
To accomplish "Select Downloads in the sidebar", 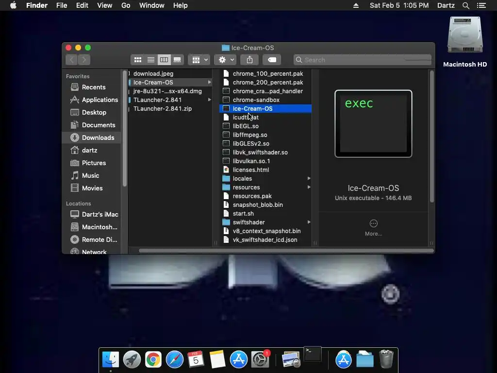I will coord(92,137).
